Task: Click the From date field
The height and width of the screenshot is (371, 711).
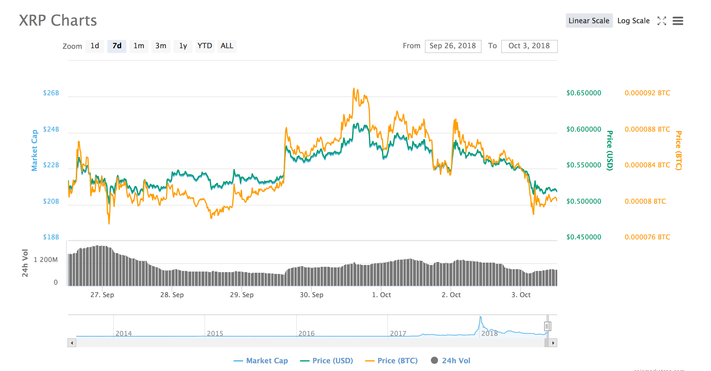Action: tap(453, 46)
